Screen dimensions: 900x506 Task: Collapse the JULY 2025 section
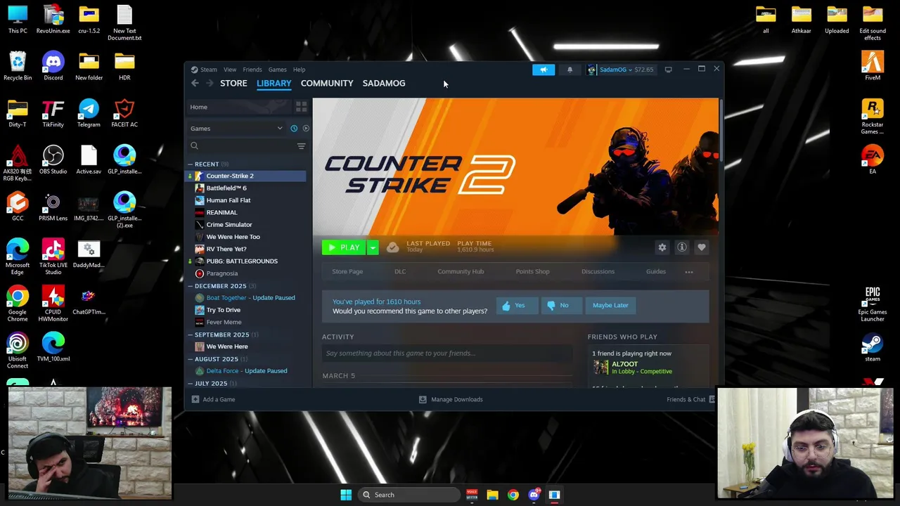(x=190, y=383)
